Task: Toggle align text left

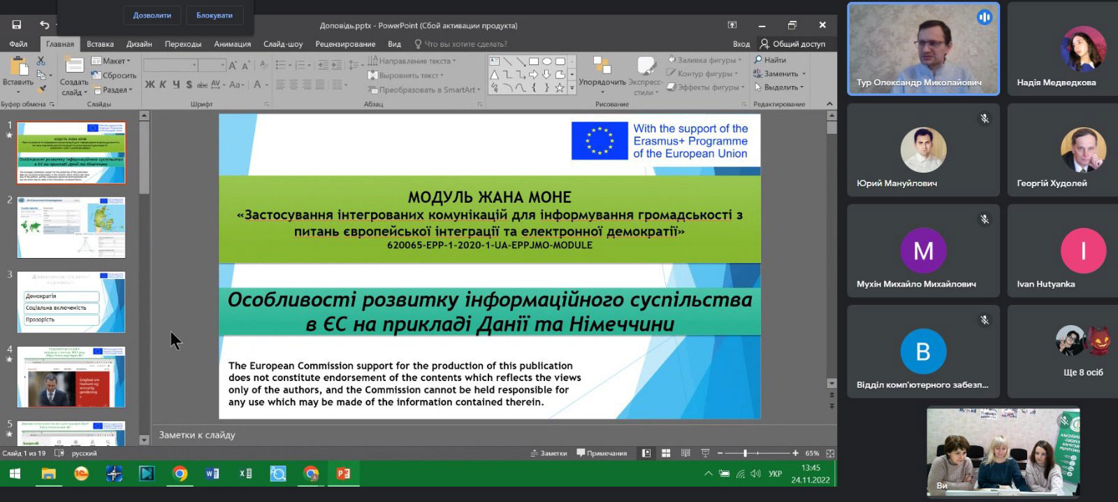Action: coord(280,85)
